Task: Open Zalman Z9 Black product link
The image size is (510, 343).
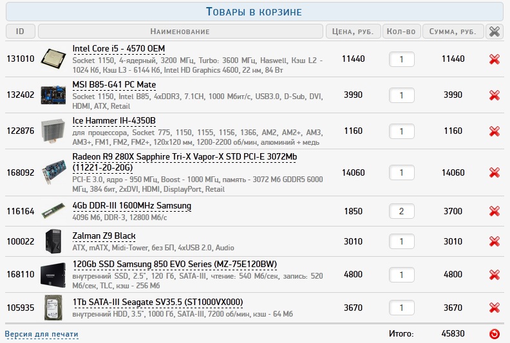Action: click(104, 236)
